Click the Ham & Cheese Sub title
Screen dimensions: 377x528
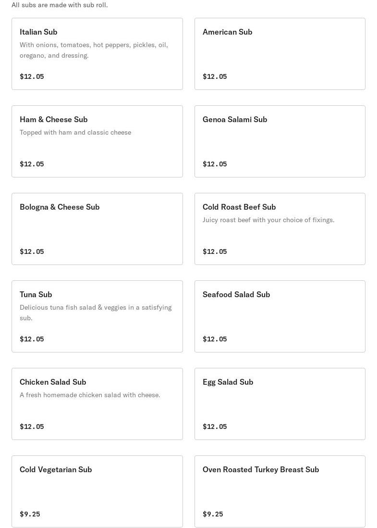(53, 119)
